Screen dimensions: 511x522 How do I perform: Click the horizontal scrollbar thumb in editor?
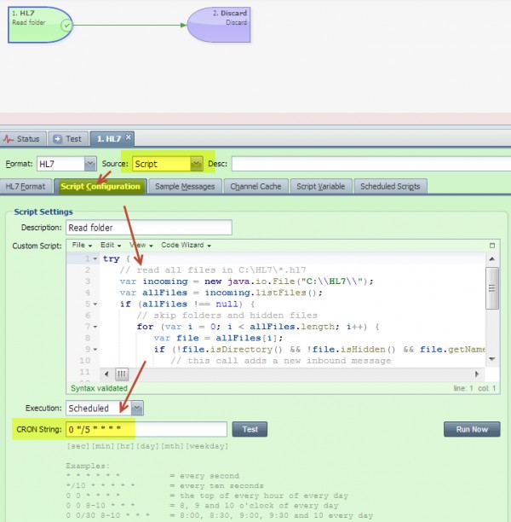click(x=122, y=374)
